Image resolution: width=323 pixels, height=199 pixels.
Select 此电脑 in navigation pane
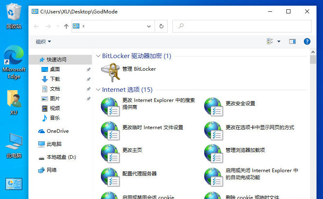(x=50, y=144)
